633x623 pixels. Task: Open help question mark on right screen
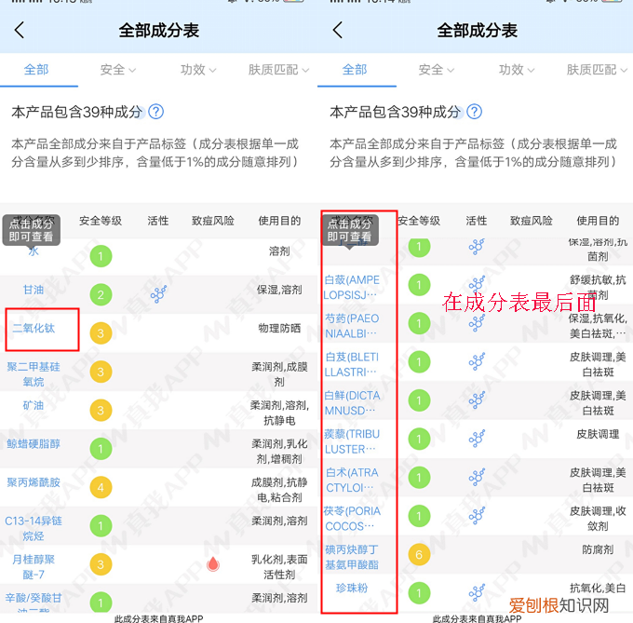[x=475, y=112]
